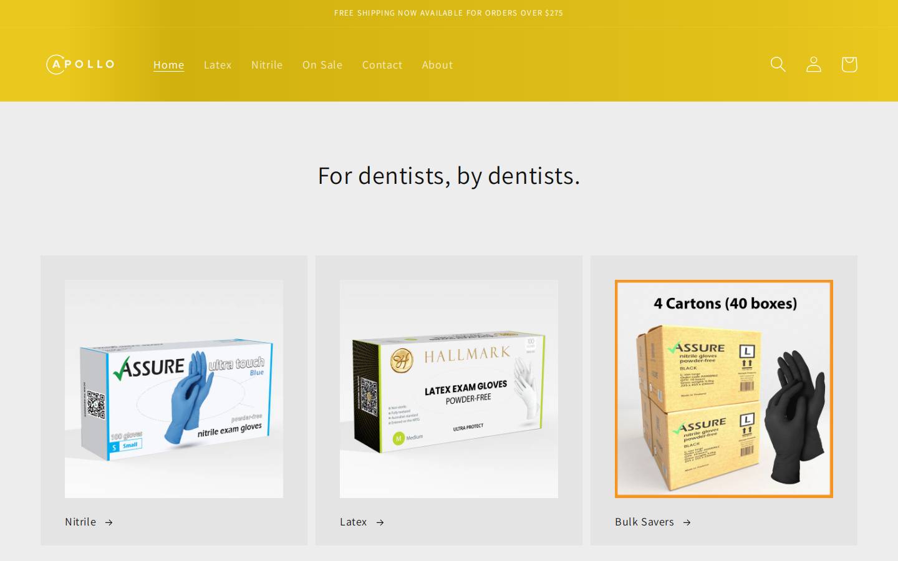898x561 pixels.
Task: Select the Hallmark latex exam gloves image
Action: pyautogui.click(x=449, y=389)
